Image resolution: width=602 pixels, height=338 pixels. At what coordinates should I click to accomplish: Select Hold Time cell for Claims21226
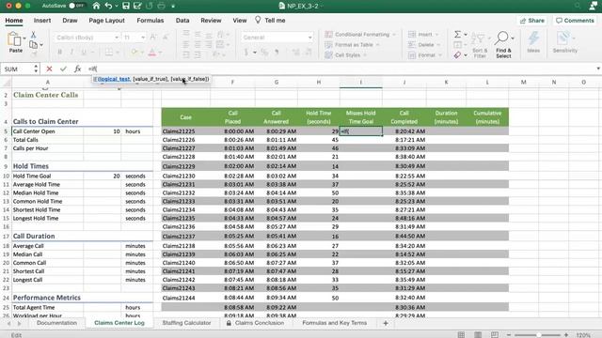pos(318,140)
